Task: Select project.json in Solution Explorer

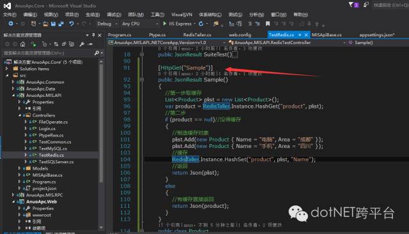Action: click(44, 188)
